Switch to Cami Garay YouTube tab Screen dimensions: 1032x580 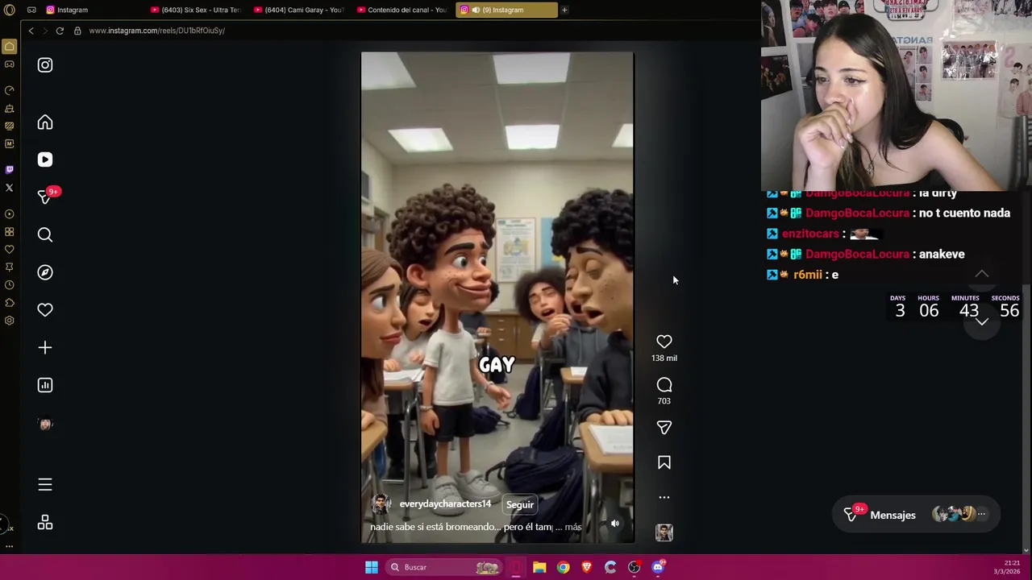pos(301,10)
